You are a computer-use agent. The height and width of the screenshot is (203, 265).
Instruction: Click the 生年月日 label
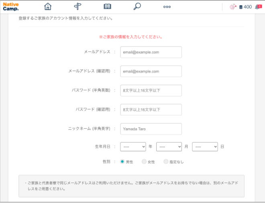pyautogui.click(x=102, y=147)
